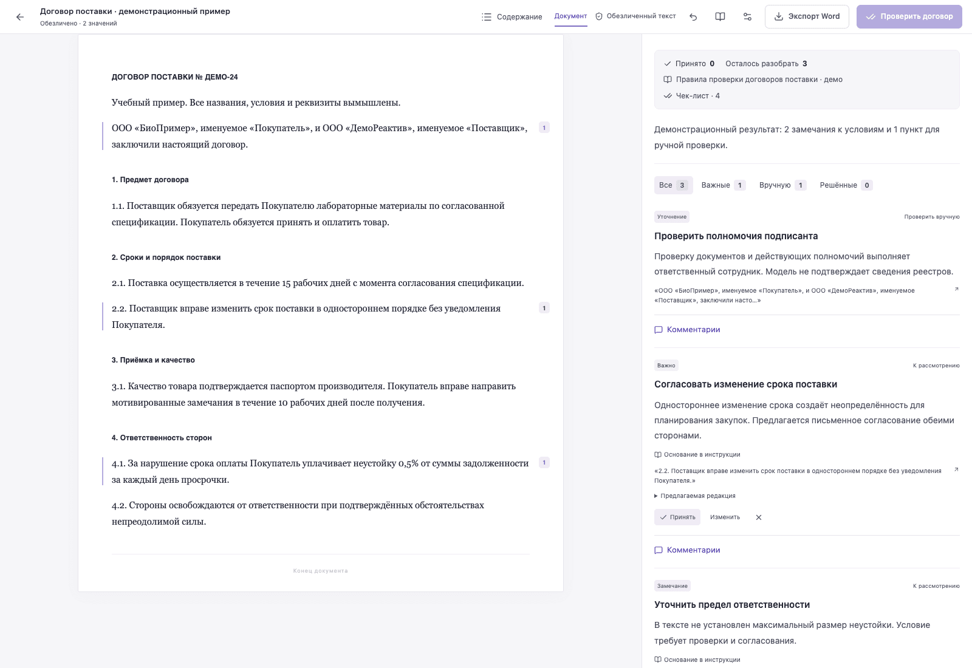Click the undo arrow icon in toolbar
The image size is (972, 668).
[693, 17]
